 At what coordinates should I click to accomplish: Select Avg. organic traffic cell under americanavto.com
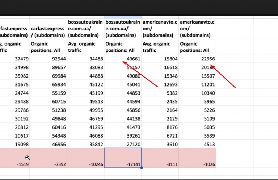pyautogui.click(x=160, y=47)
